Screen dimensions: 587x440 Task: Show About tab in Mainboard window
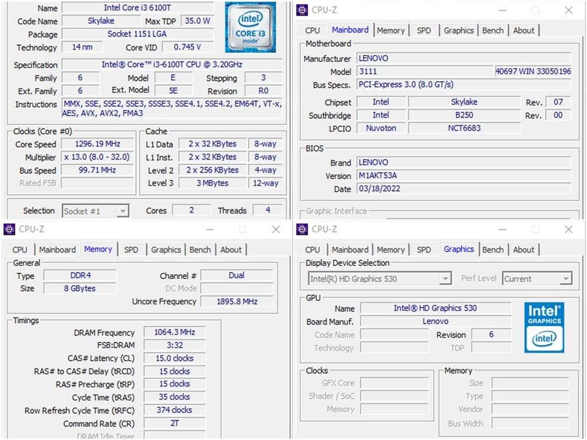tap(523, 31)
